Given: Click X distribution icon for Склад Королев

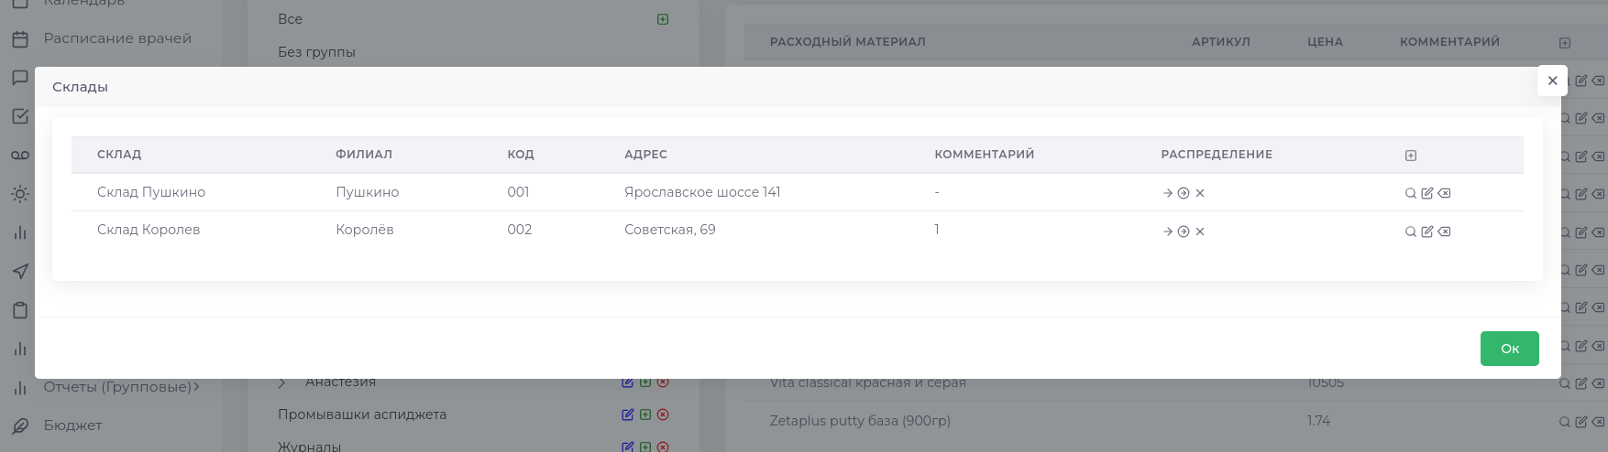Looking at the screenshot, I should point(1200,231).
